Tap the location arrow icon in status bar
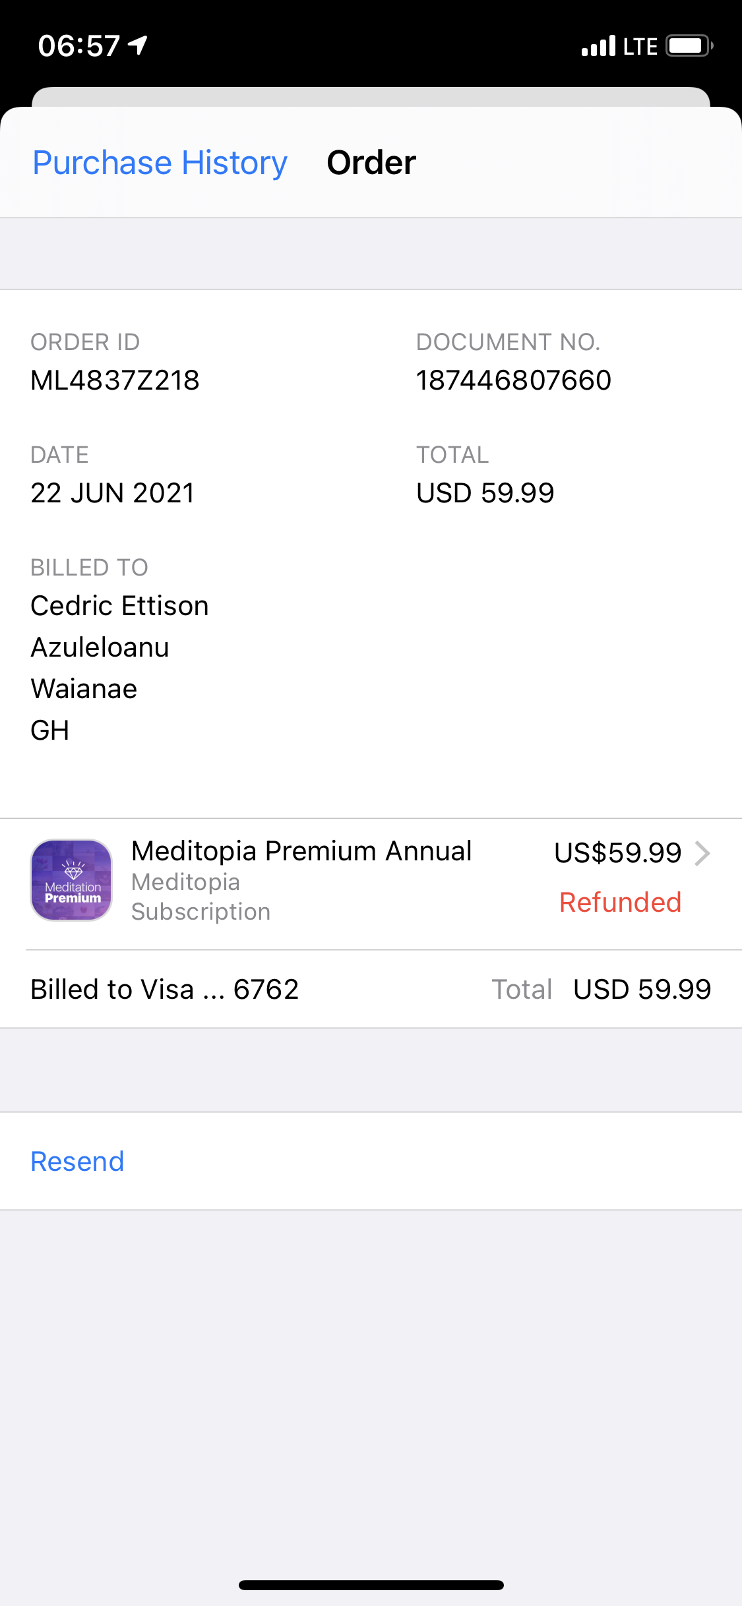The image size is (742, 1606). tap(138, 45)
